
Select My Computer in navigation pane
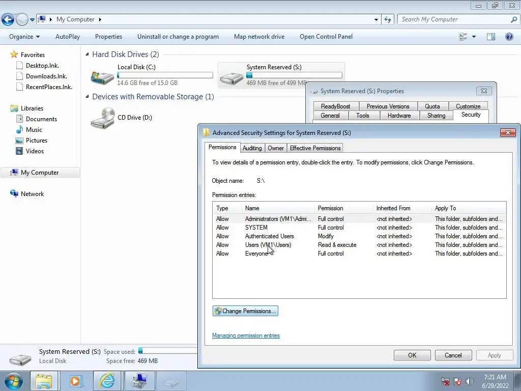40,172
